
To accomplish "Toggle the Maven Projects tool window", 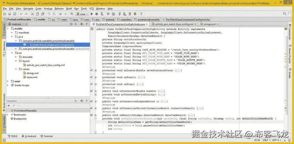I will (290, 54).
